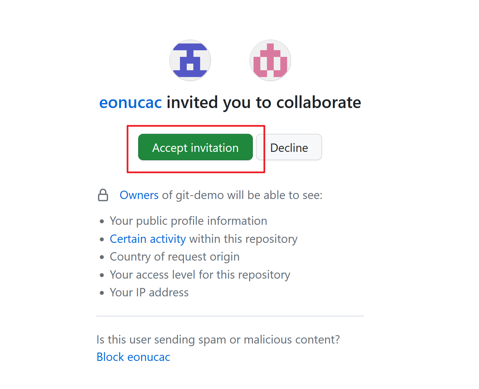Click 'of git-demo will be able to see' text
The height and width of the screenshot is (389, 479).
(242, 195)
